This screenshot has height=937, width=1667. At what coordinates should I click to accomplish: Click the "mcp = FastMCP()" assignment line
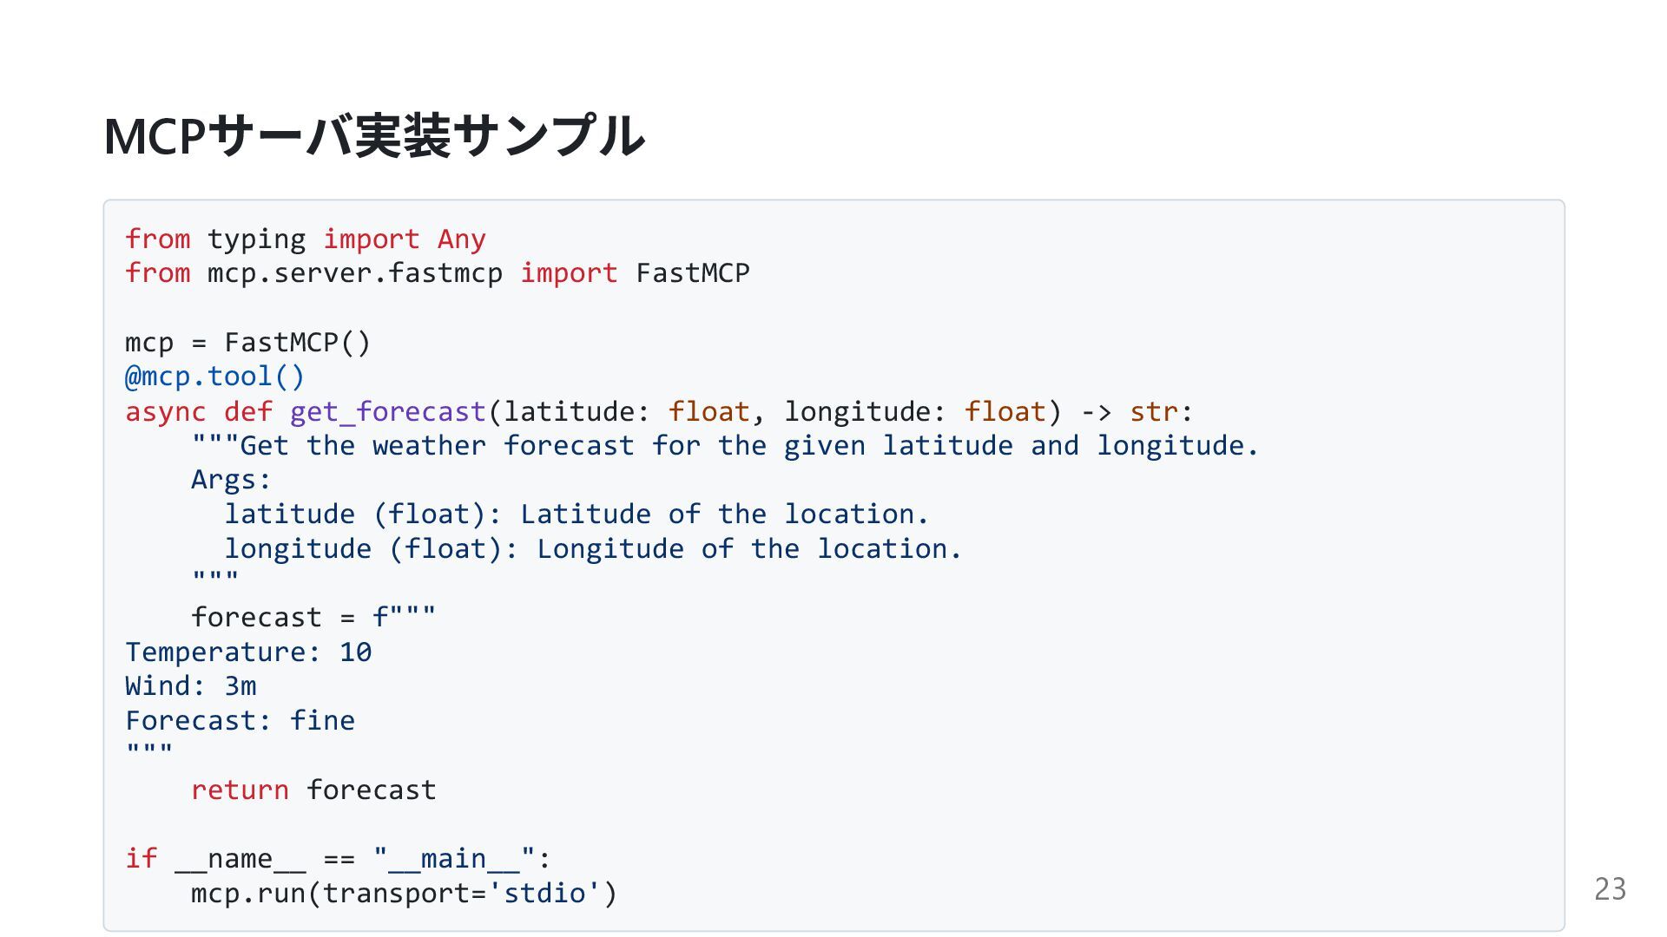pos(247,343)
